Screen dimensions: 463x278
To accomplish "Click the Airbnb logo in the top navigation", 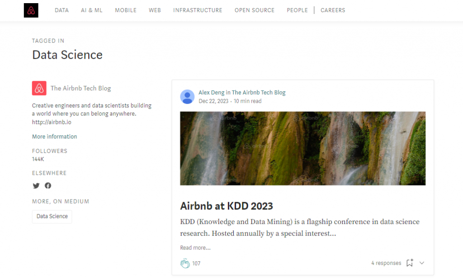I will click(31, 10).
